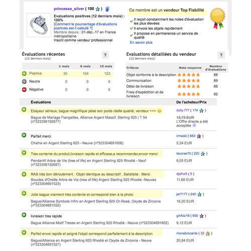The image size is (251, 251).
Task: Open the 30 positive evaluations for 1 mois
Action: coord(65,73)
